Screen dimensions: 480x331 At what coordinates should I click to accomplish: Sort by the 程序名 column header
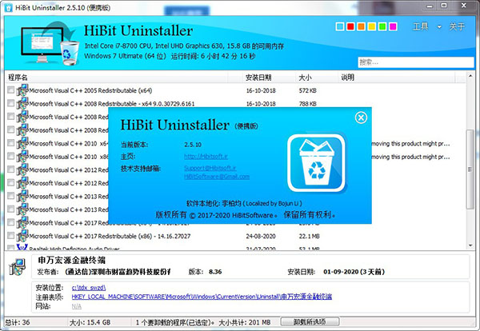click(x=18, y=78)
